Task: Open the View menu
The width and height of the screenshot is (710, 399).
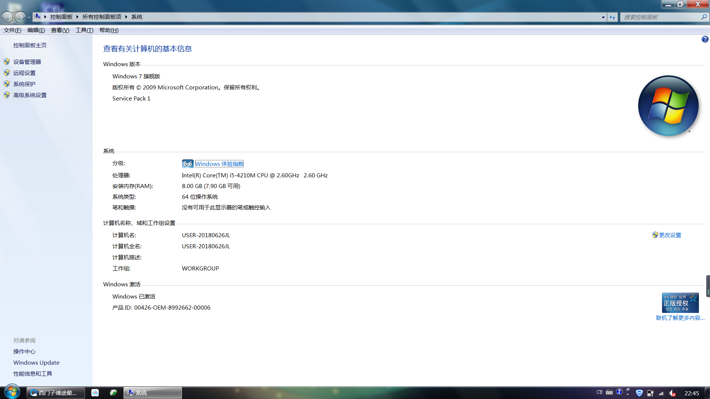Action: [x=60, y=30]
